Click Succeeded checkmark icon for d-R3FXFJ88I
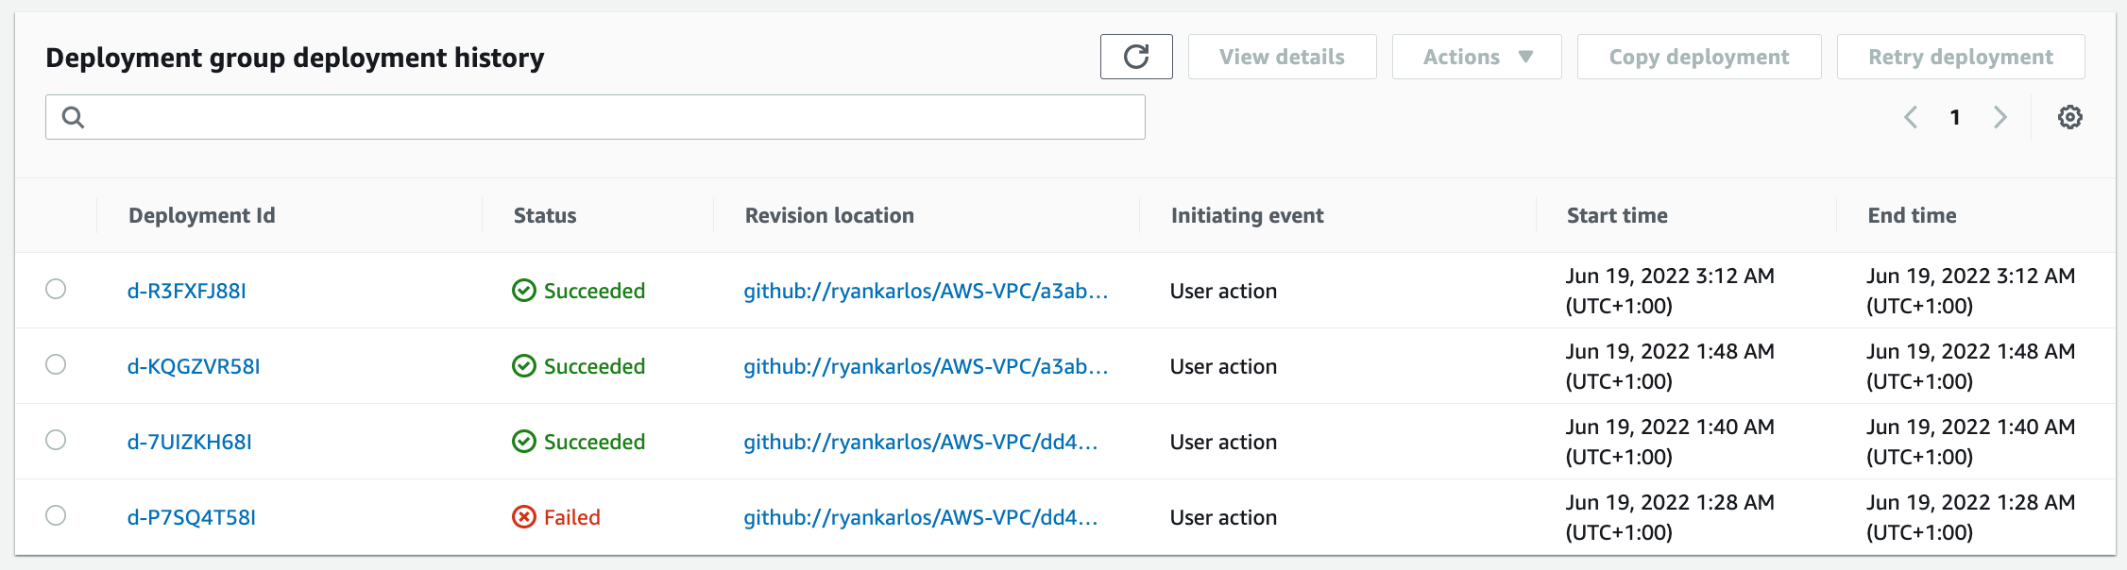The height and width of the screenshot is (570, 2127). point(523,291)
